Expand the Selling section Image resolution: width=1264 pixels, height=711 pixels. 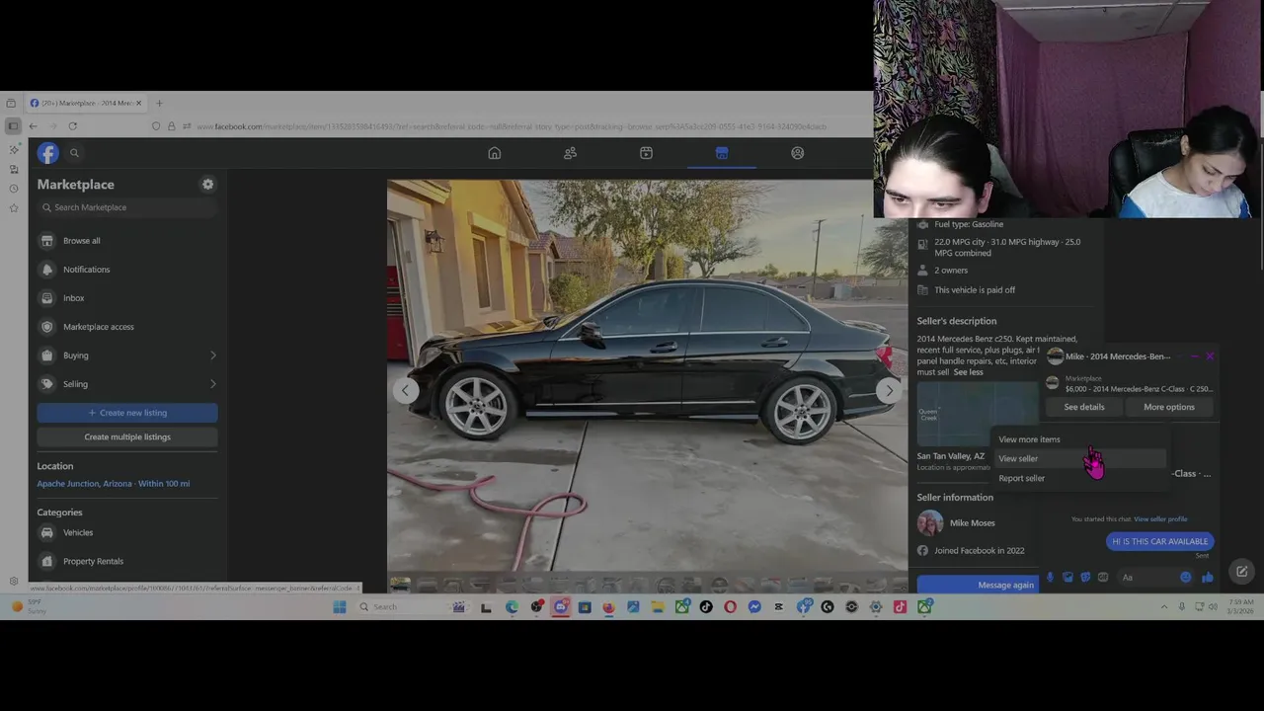127,384
